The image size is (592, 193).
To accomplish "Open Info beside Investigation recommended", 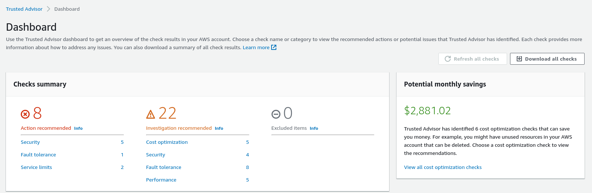I will 219,128.
